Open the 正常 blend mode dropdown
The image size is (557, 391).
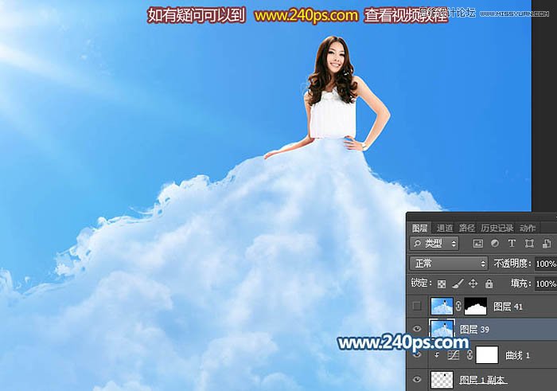click(x=449, y=264)
